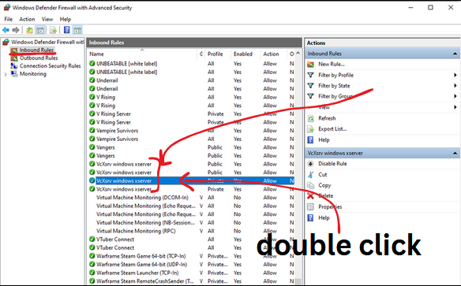
Task: Select Outbound Rules in the tree
Action: tap(39, 58)
